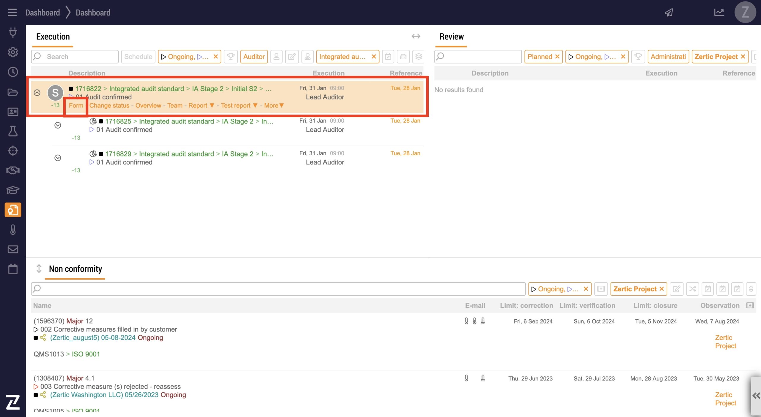Toggle the trophy filter in Execution toolbar

230,57
